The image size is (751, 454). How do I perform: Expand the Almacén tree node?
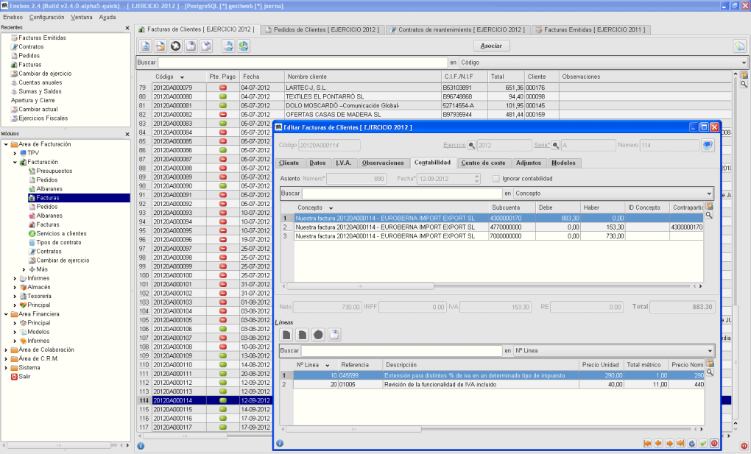tap(15, 287)
